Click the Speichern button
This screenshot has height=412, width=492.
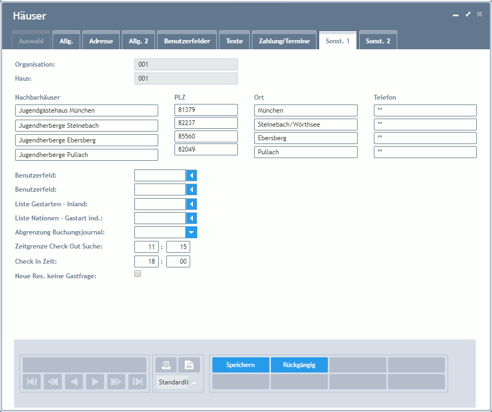(241, 365)
